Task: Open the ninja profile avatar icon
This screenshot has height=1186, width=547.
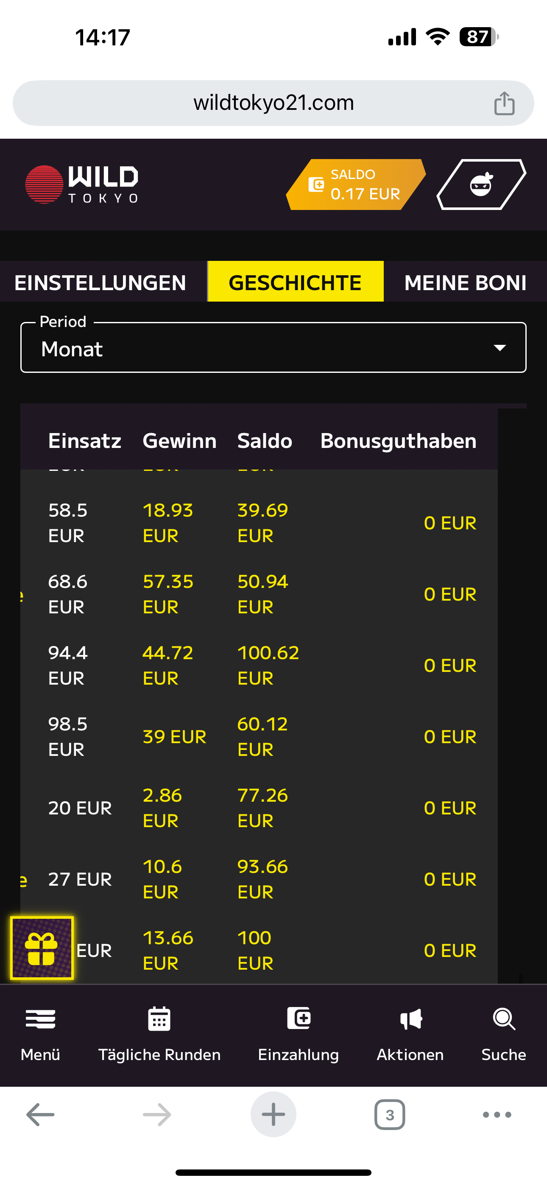Action: [481, 185]
